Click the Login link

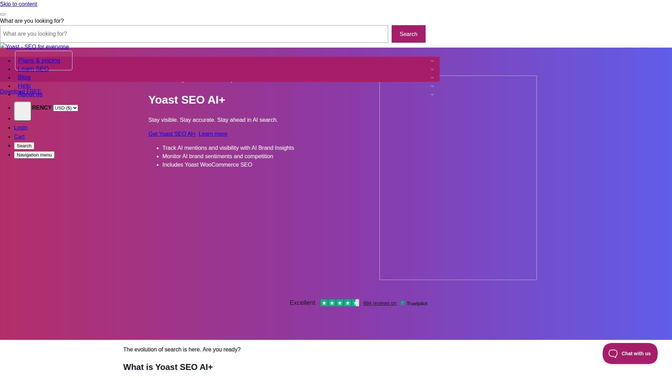[21, 128]
